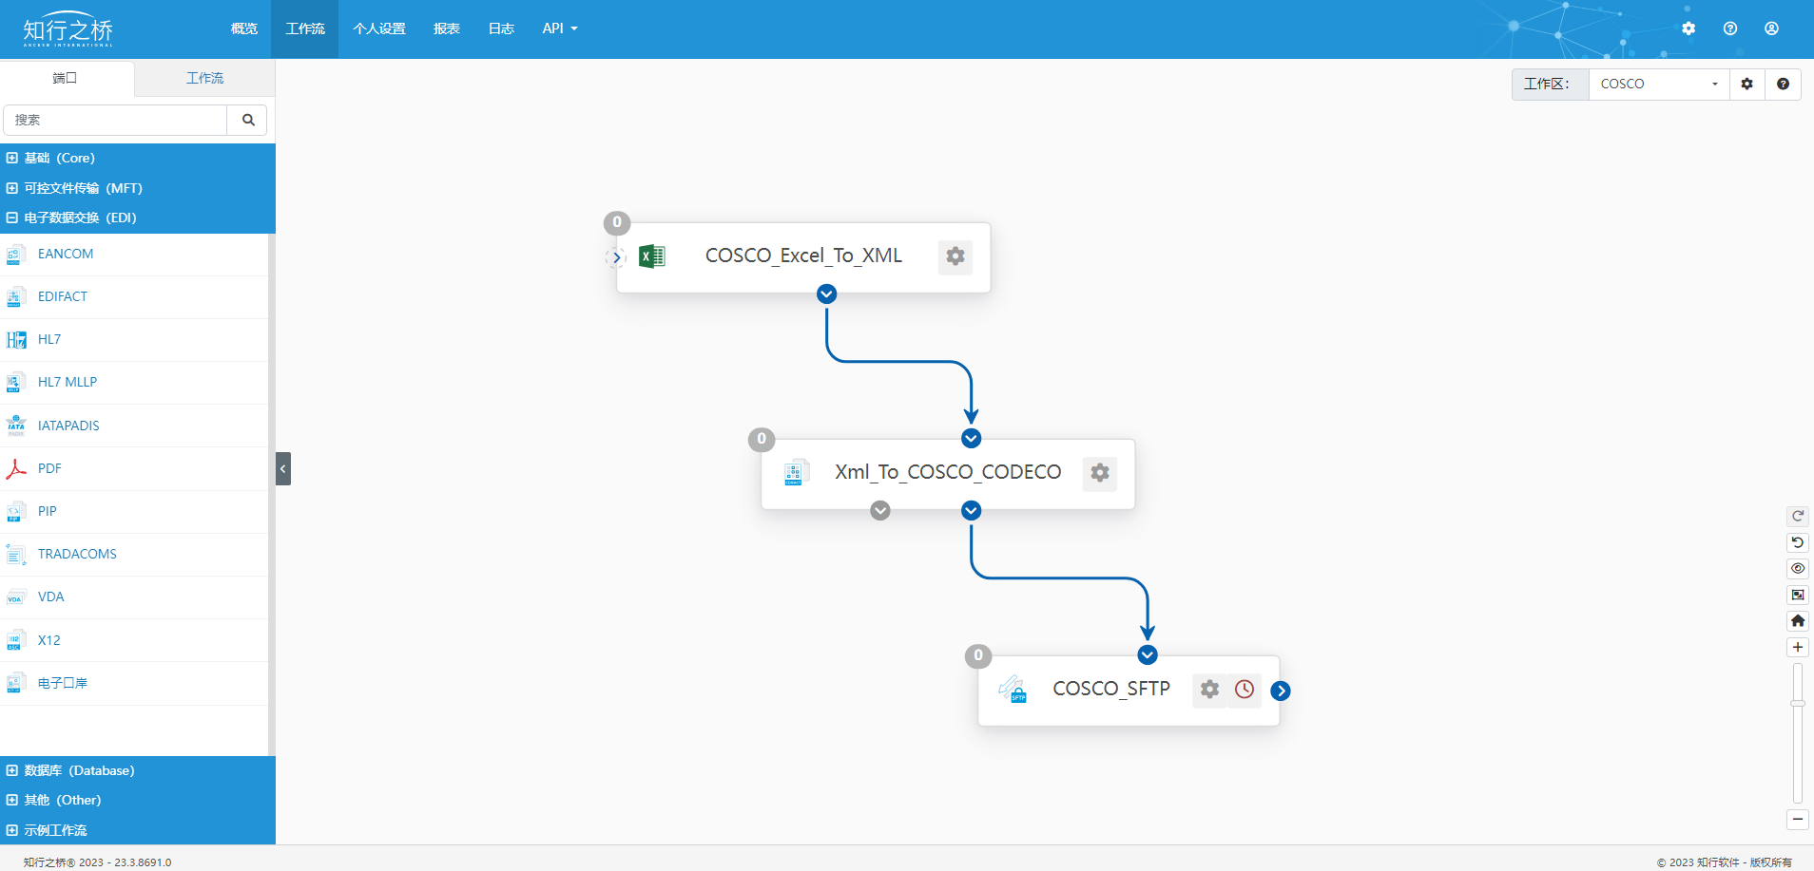Click the gray connector under Xml_To_COSCO_CODECO
The height and width of the screenshot is (871, 1814).
880,511
